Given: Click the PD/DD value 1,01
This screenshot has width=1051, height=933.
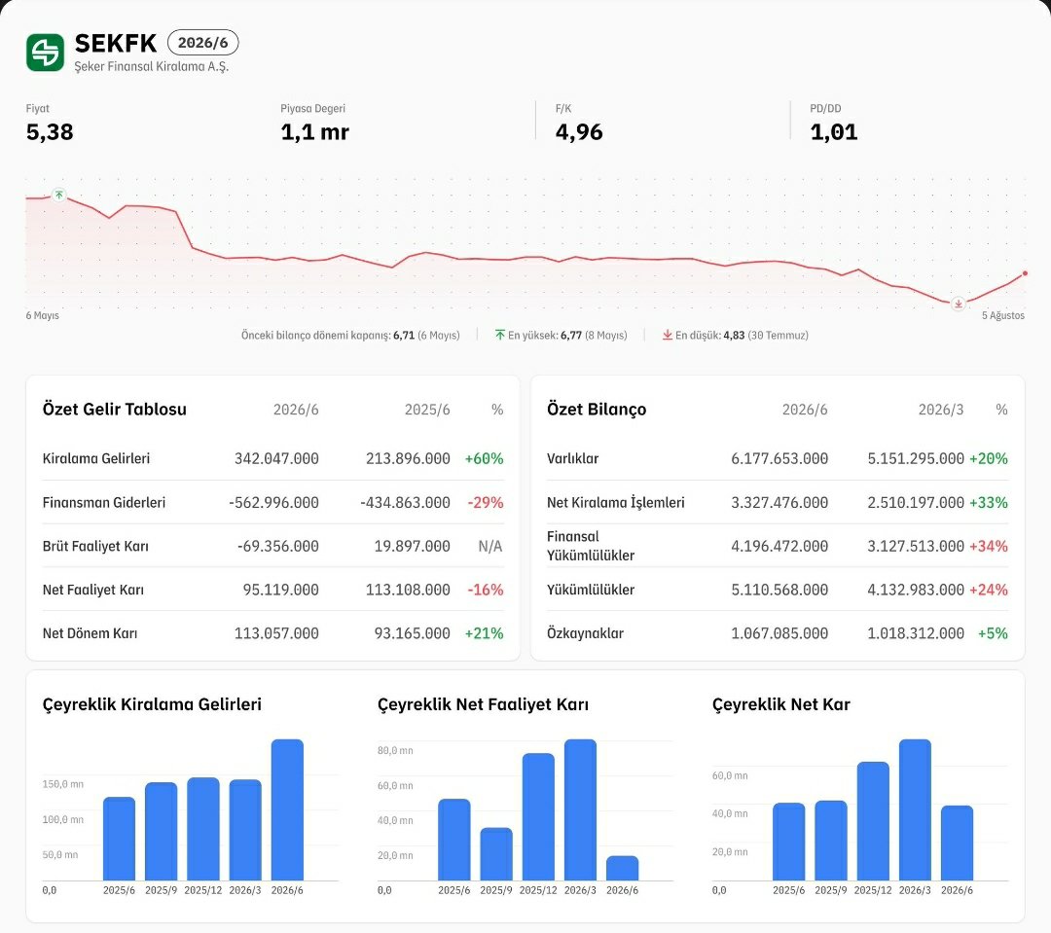Looking at the screenshot, I should pyautogui.click(x=834, y=132).
